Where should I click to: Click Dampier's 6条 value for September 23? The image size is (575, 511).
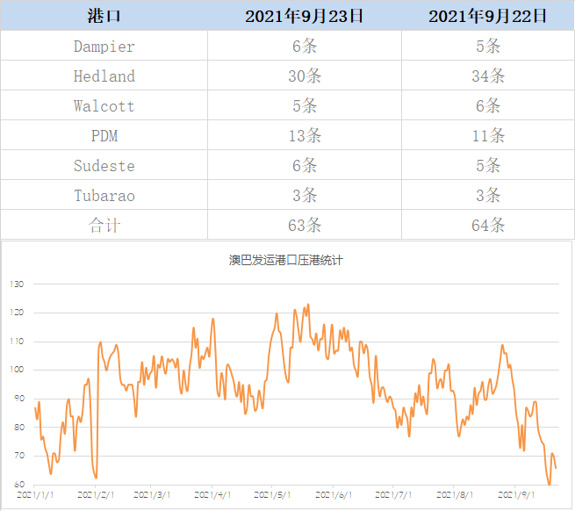[x=305, y=47]
